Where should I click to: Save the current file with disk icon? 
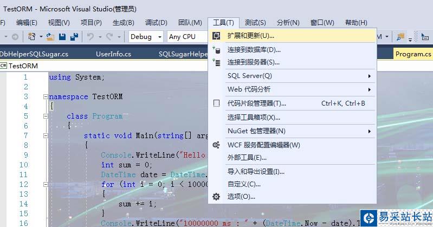click(x=62, y=36)
